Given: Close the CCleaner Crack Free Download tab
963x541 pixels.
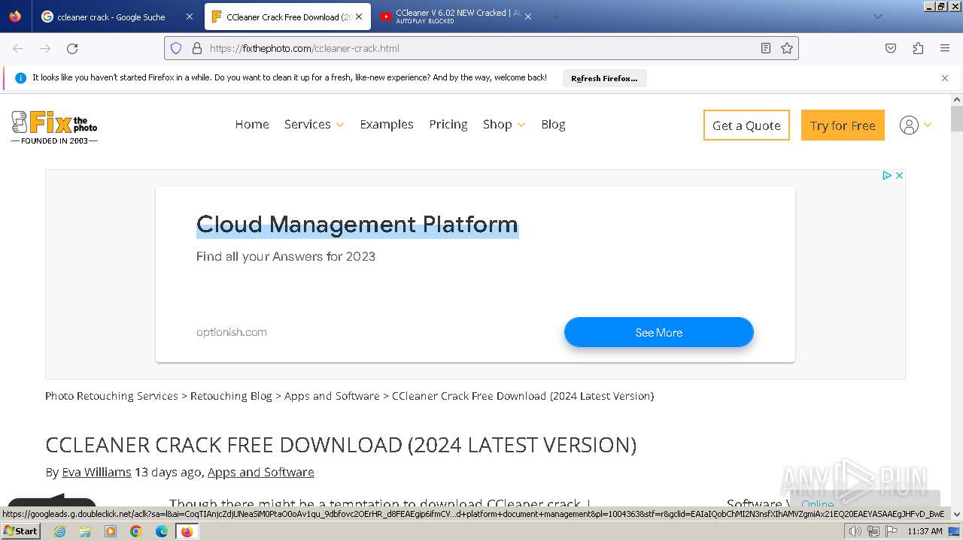Looking at the screenshot, I should (359, 17).
